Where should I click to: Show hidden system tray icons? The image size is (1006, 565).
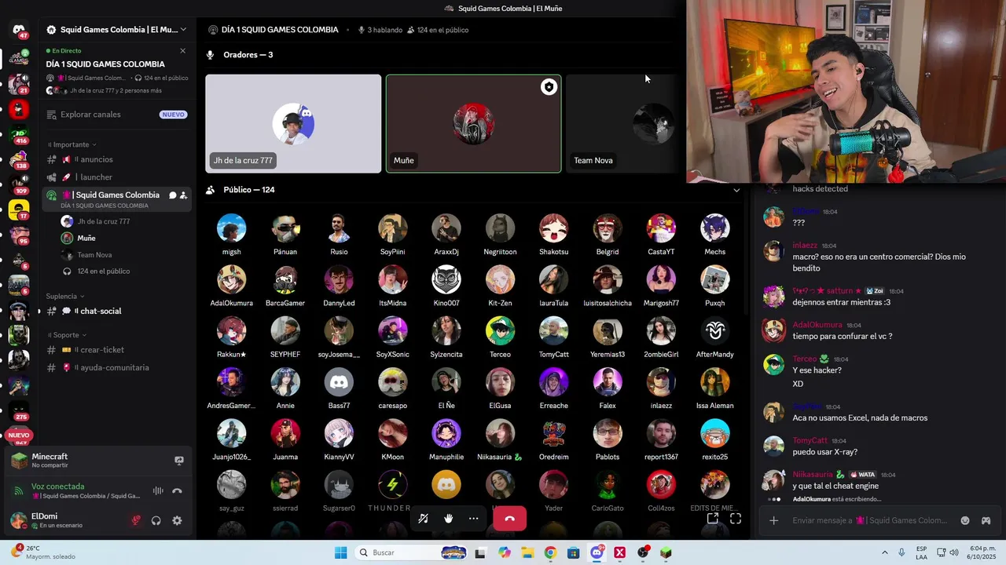coord(886,552)
